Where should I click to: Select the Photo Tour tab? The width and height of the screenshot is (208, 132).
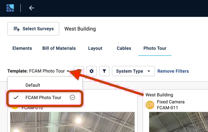(x=155, y=48)
